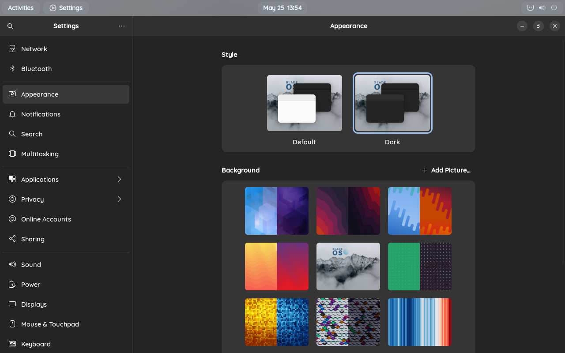
Task: Click the Add Picture... button
Action: tap(446, 170)
